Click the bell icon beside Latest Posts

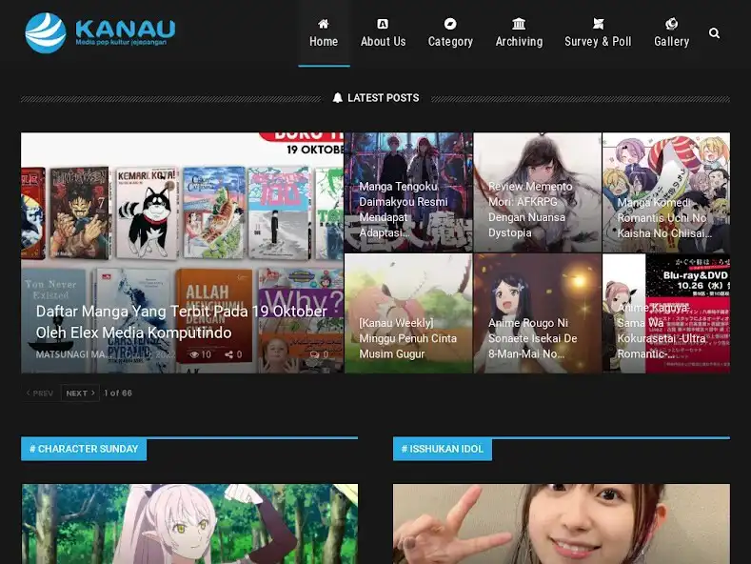pos(338,98)
